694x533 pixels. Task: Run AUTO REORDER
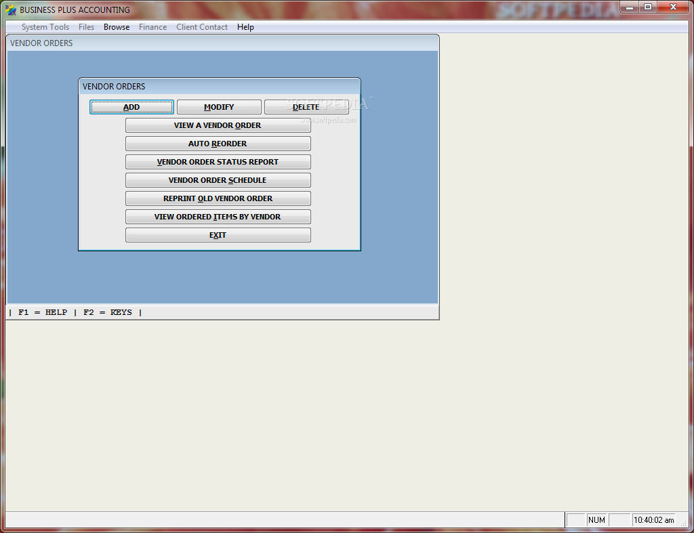(218, 144)
